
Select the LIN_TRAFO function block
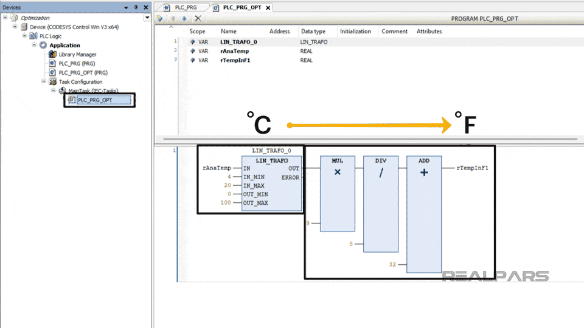271,183
